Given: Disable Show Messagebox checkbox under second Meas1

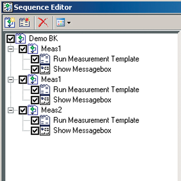Looking at the screenshot, I should (x=35, y=100).
